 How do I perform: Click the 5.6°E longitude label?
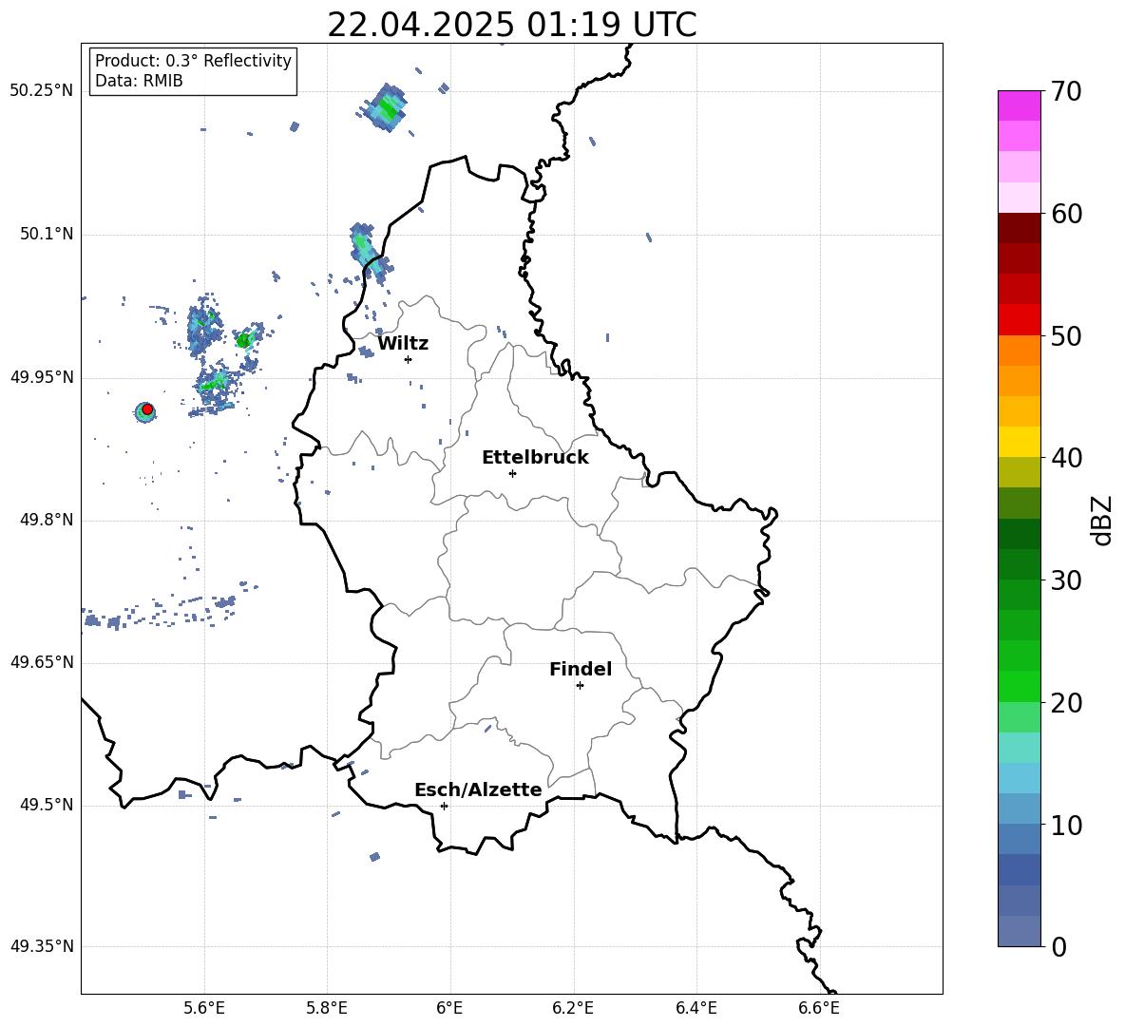203,1008
